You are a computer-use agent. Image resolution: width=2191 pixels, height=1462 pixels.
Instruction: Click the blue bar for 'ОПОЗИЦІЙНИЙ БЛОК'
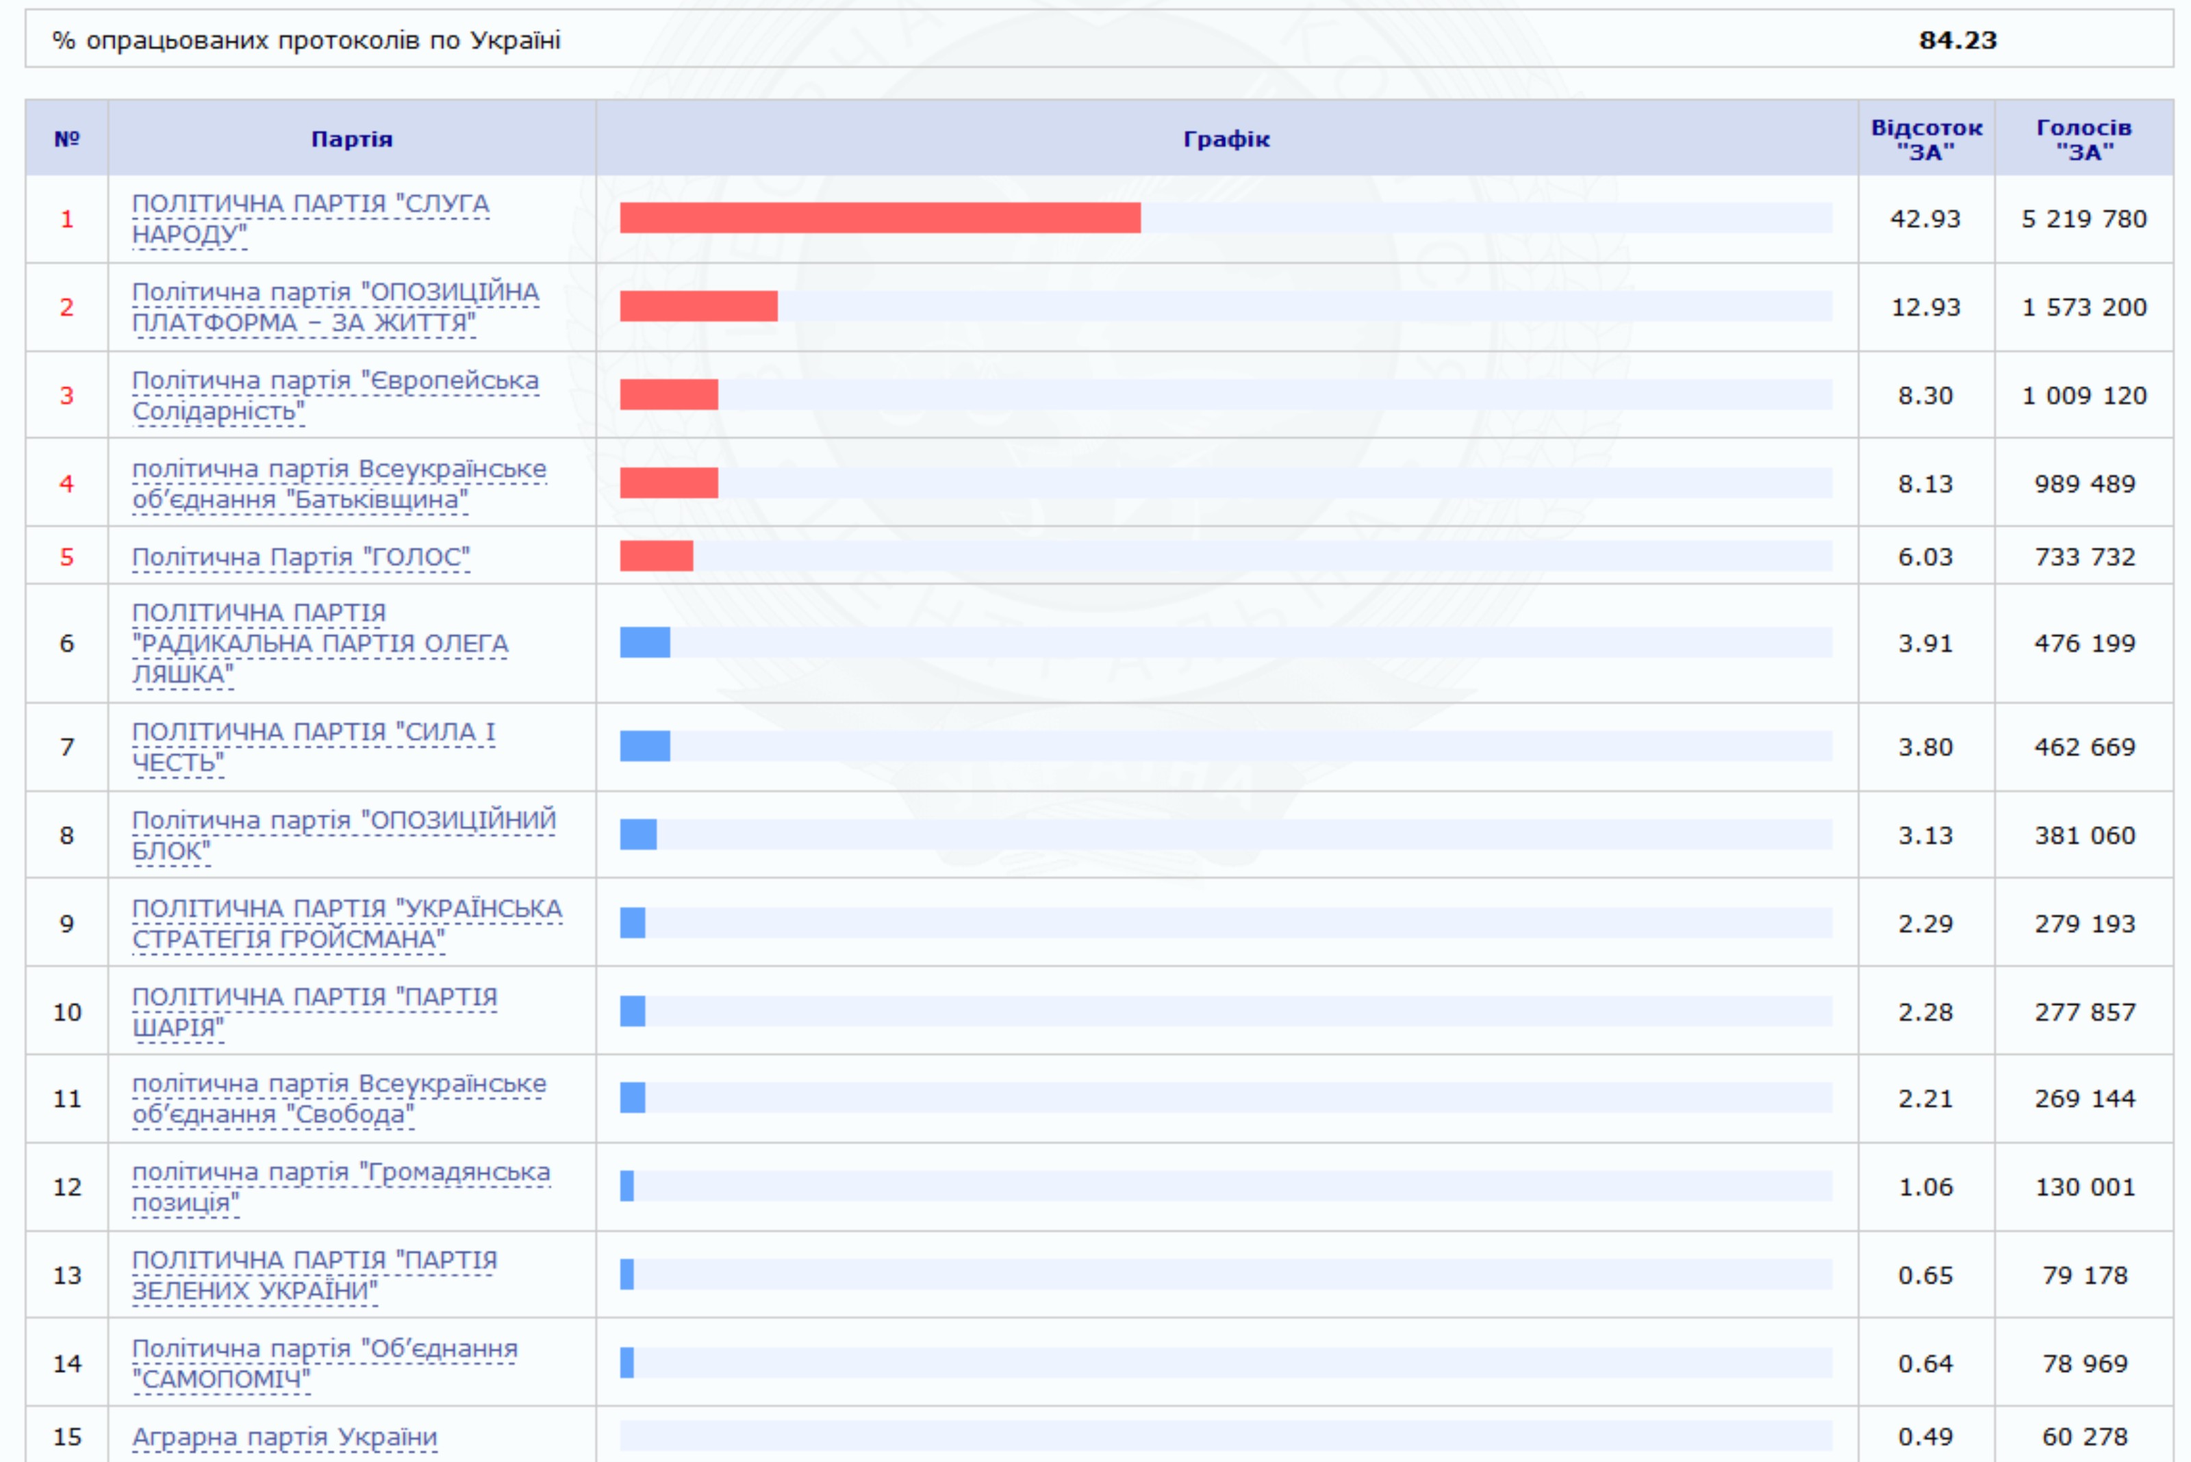638,834
